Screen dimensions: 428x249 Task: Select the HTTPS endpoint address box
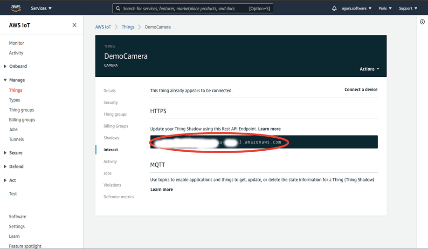[264, 142]
